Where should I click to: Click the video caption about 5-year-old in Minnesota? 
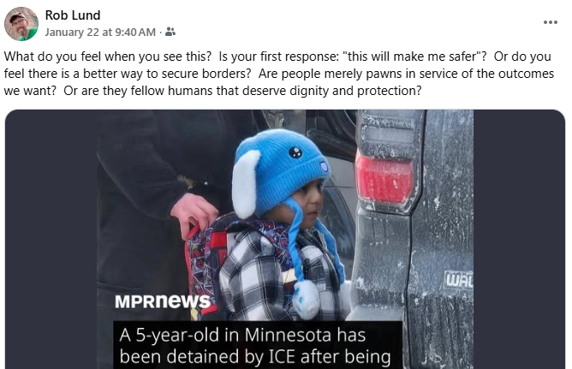click(x=254, y=345)
